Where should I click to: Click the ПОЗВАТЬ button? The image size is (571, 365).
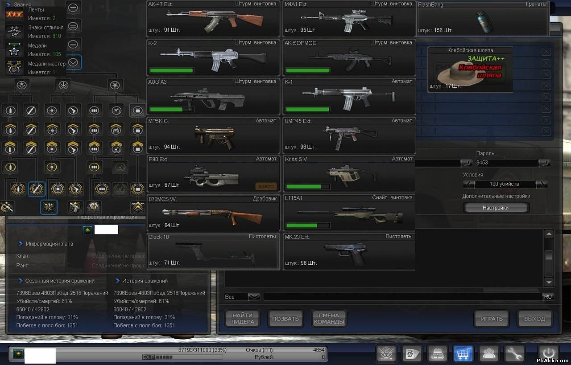point(285,319)
